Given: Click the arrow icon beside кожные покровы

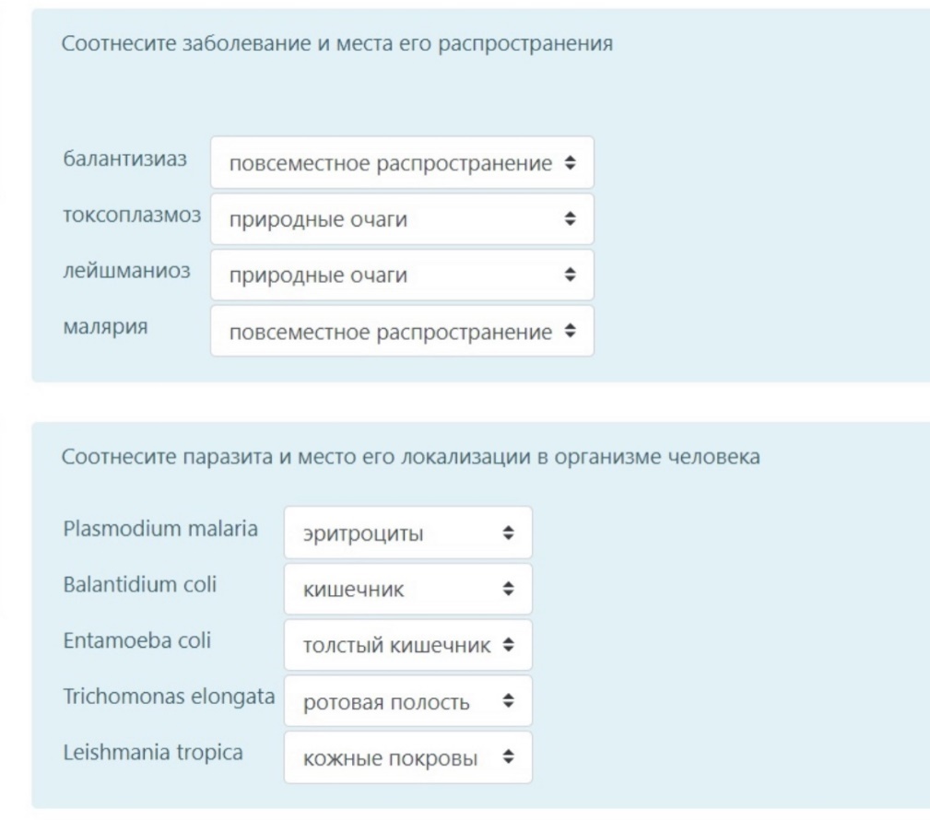Looking at the screenshot, I should (508, 756).
